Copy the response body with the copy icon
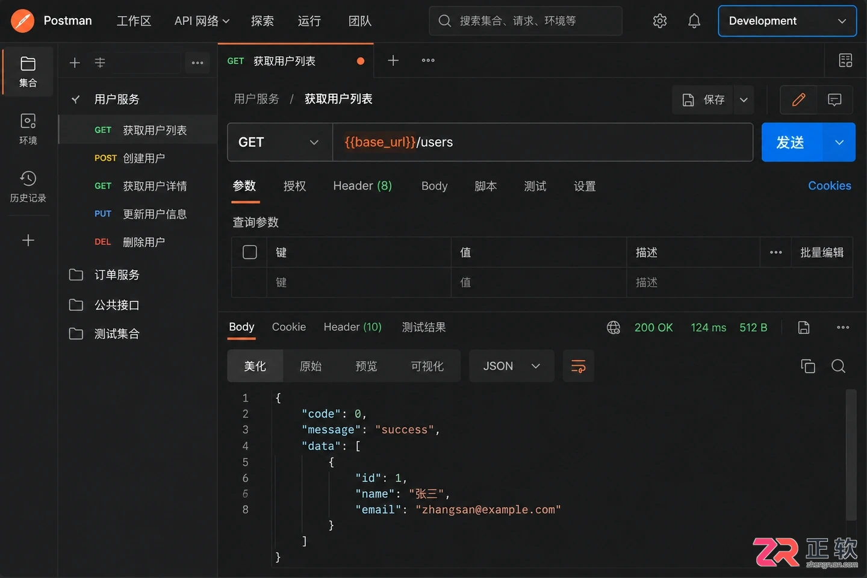This screenshot has height=578, width=867. click(808, 366)
